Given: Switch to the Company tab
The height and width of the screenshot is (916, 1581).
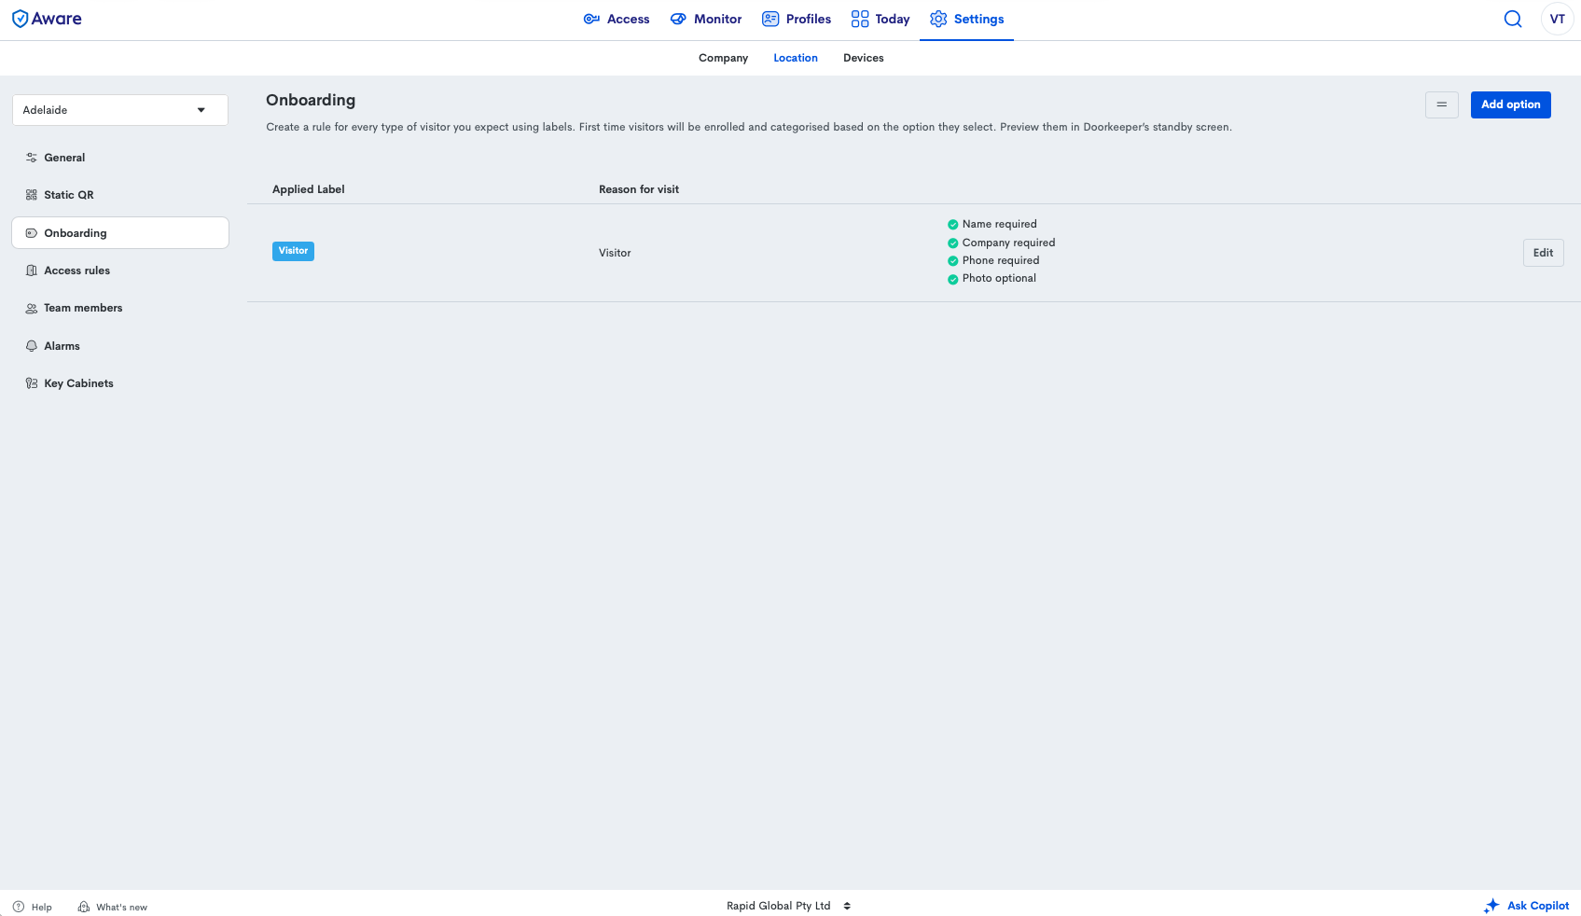Looking at the screenshot, I should click(x=723, y=58).
